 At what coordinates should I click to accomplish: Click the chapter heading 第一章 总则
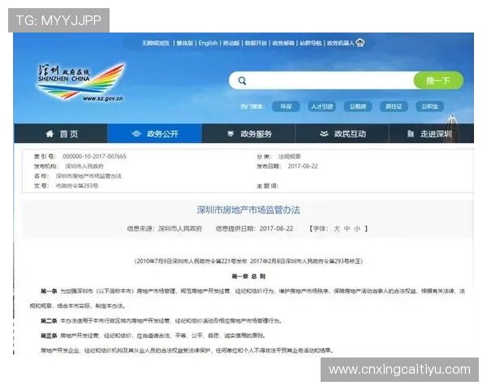248,276
